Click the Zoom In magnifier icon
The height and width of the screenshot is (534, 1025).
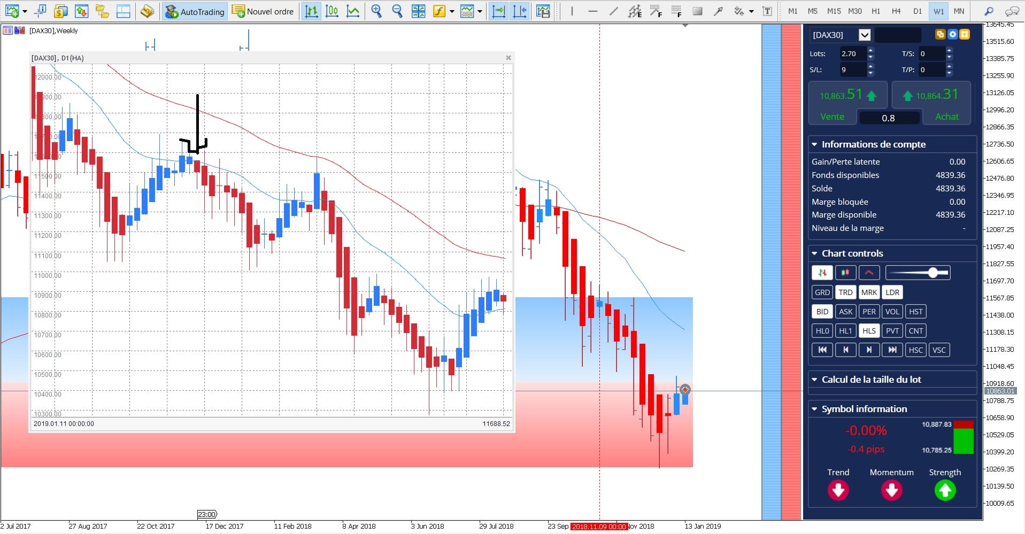[376, 11]
